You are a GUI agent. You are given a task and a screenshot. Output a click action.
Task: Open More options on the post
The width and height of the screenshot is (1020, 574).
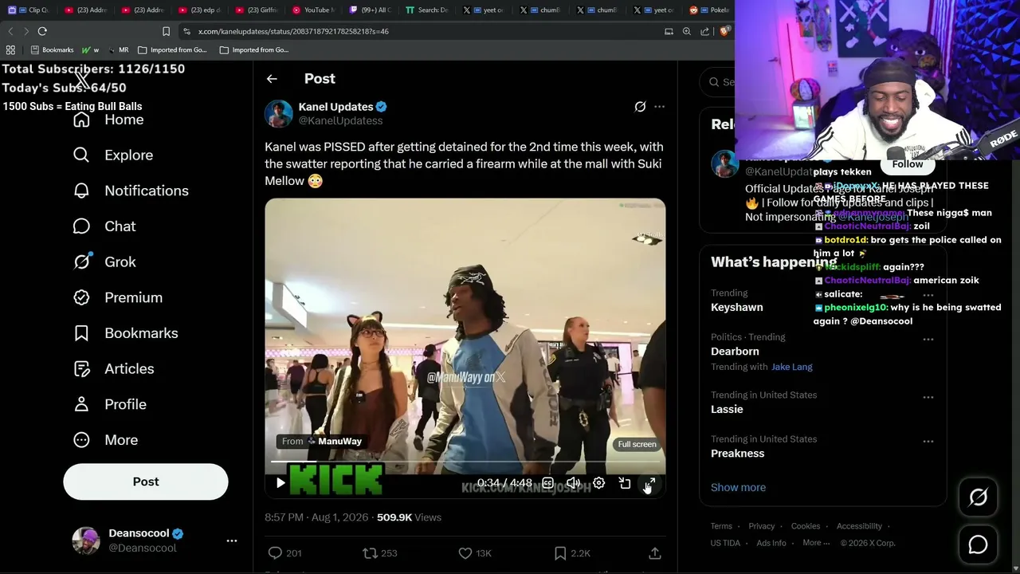(x=659, y=107)
